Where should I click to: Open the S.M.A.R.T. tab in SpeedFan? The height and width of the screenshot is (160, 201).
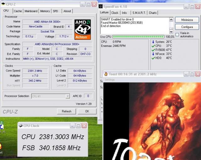point(139,13)
